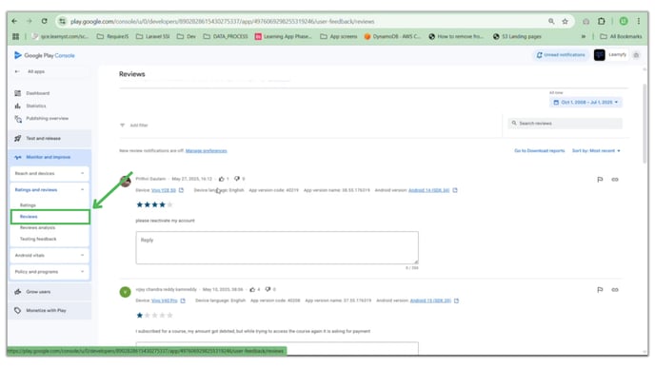Show more bookmarks with the chevron

(584, 37)
